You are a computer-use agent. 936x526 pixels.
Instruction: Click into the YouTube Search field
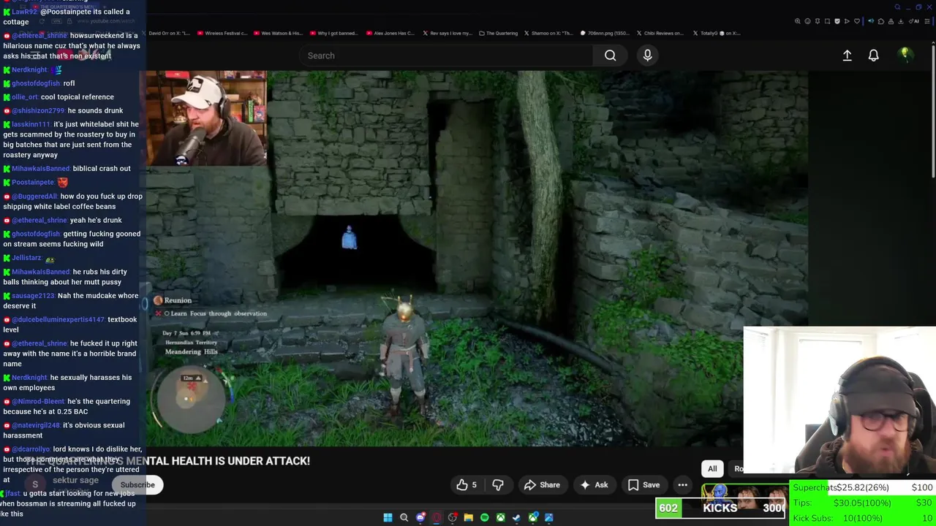coord(446,56)
